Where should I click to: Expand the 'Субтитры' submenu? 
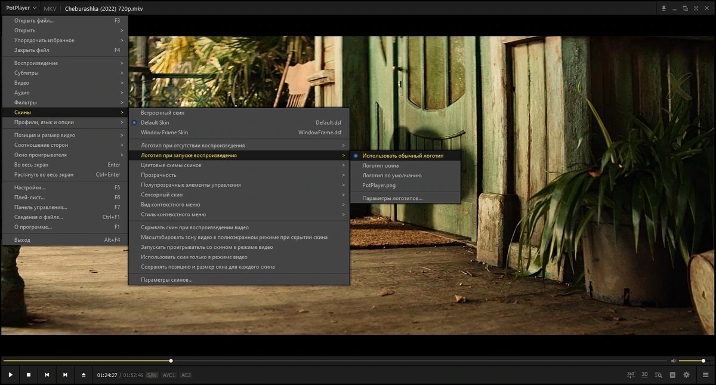point(64,73)
